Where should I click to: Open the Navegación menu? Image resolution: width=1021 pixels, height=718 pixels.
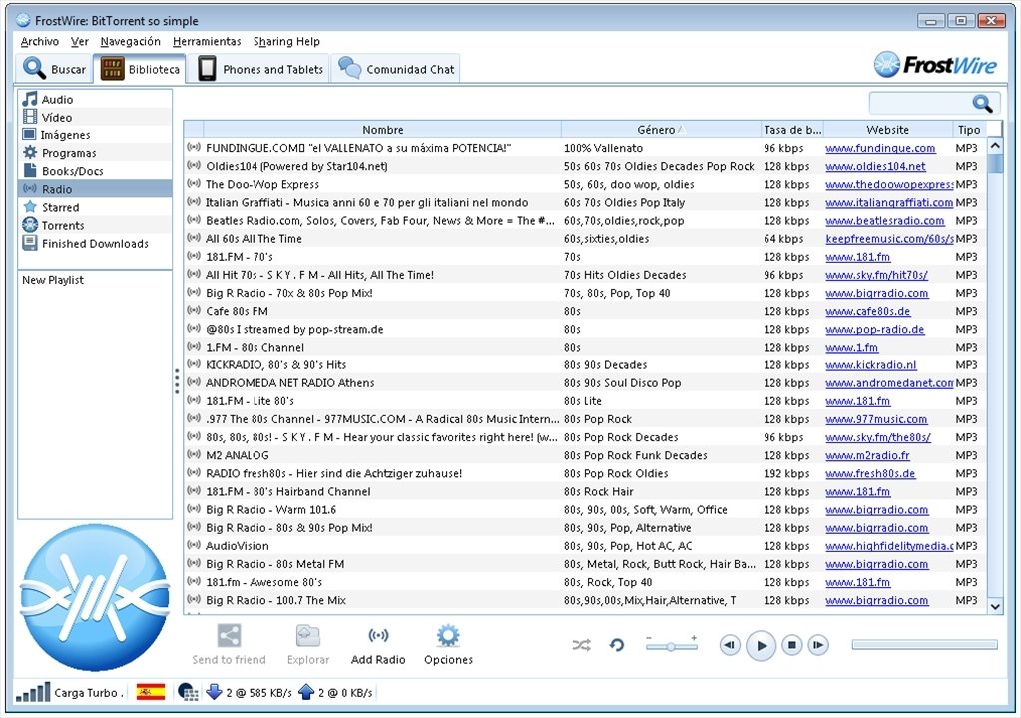130,42
